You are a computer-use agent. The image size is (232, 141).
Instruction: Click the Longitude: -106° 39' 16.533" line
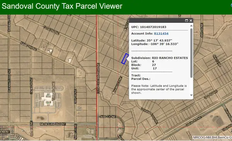[155, 44]
